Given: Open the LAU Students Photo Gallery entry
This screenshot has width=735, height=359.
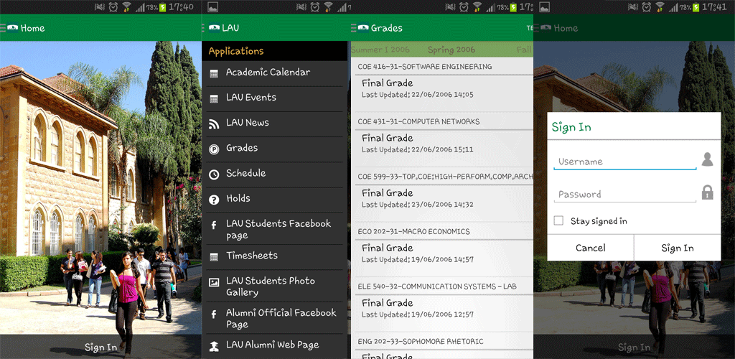Looking at the screenshot, I should pyautogui.click(x=275, y=286).
